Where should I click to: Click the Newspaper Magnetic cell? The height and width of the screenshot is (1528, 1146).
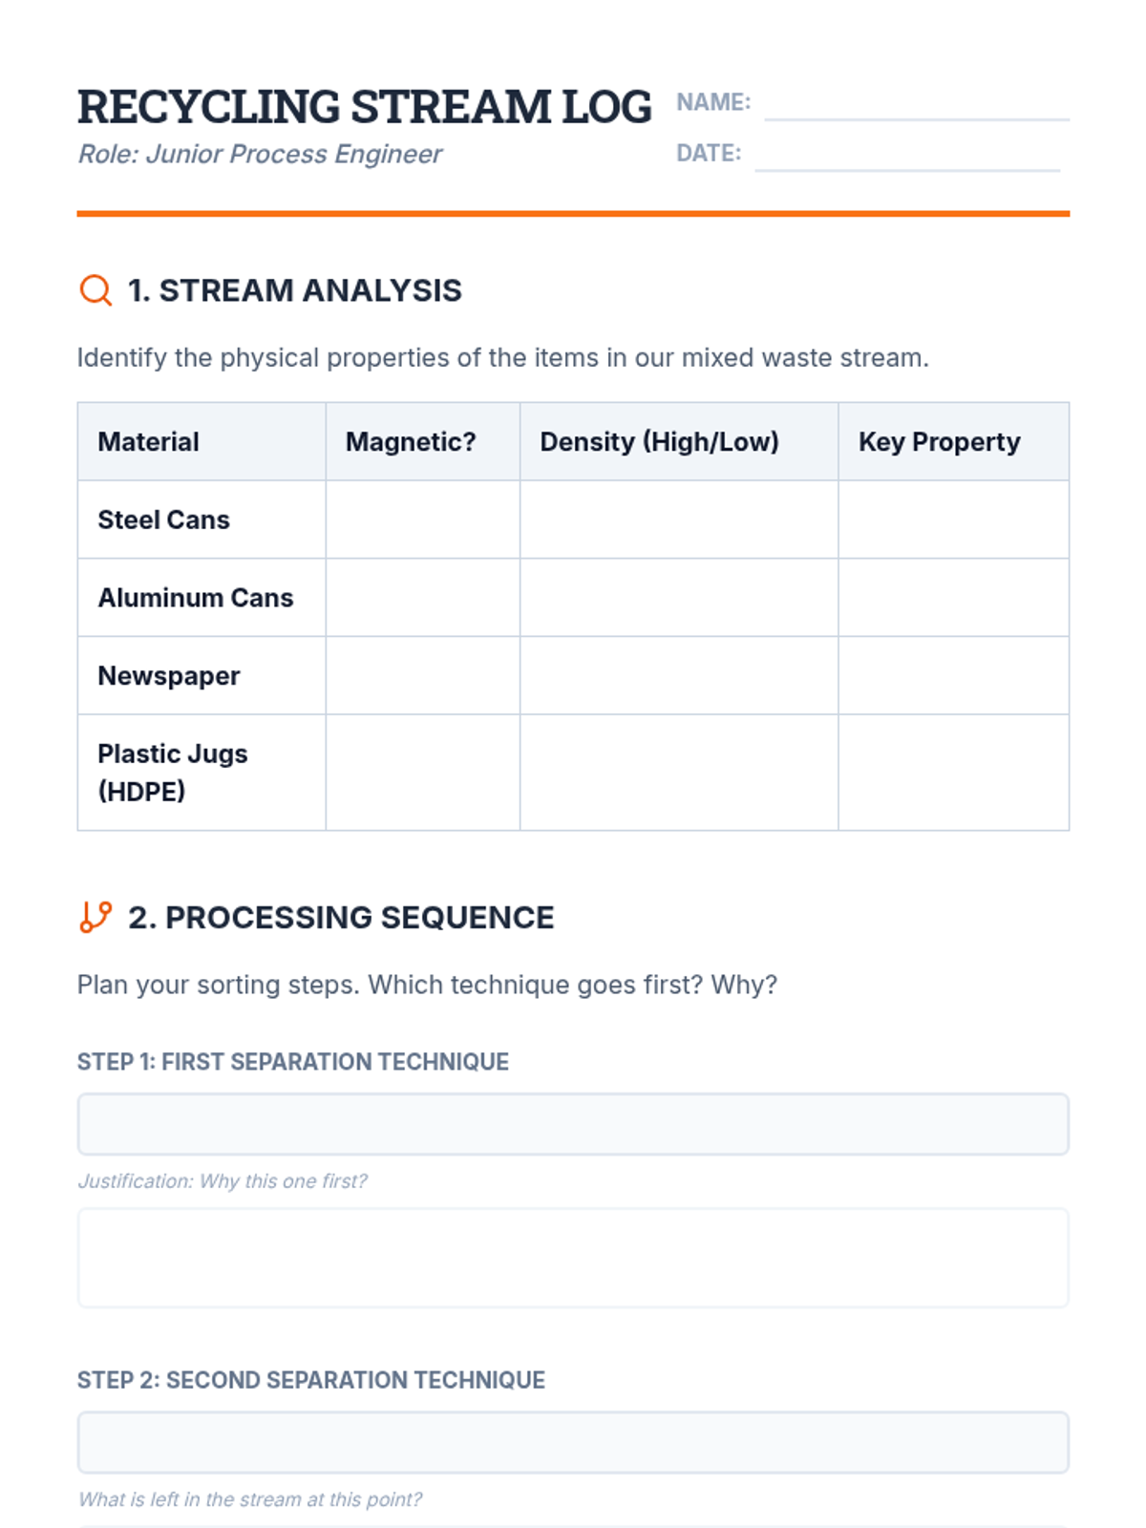pyautogui.click(x=422, y=676)
